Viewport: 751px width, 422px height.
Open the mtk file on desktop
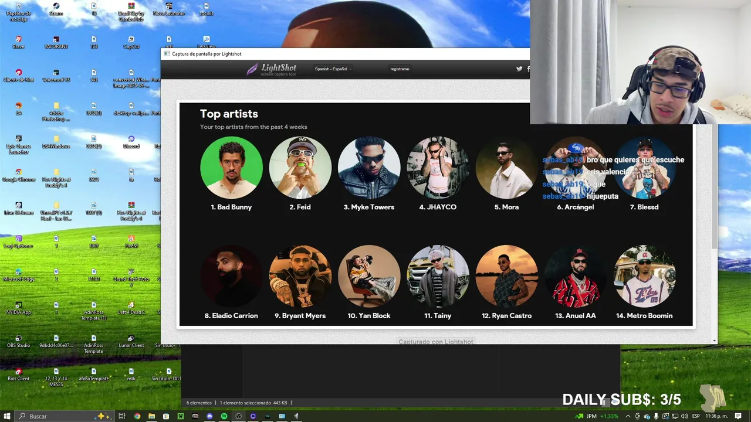(x=131, y=375)
